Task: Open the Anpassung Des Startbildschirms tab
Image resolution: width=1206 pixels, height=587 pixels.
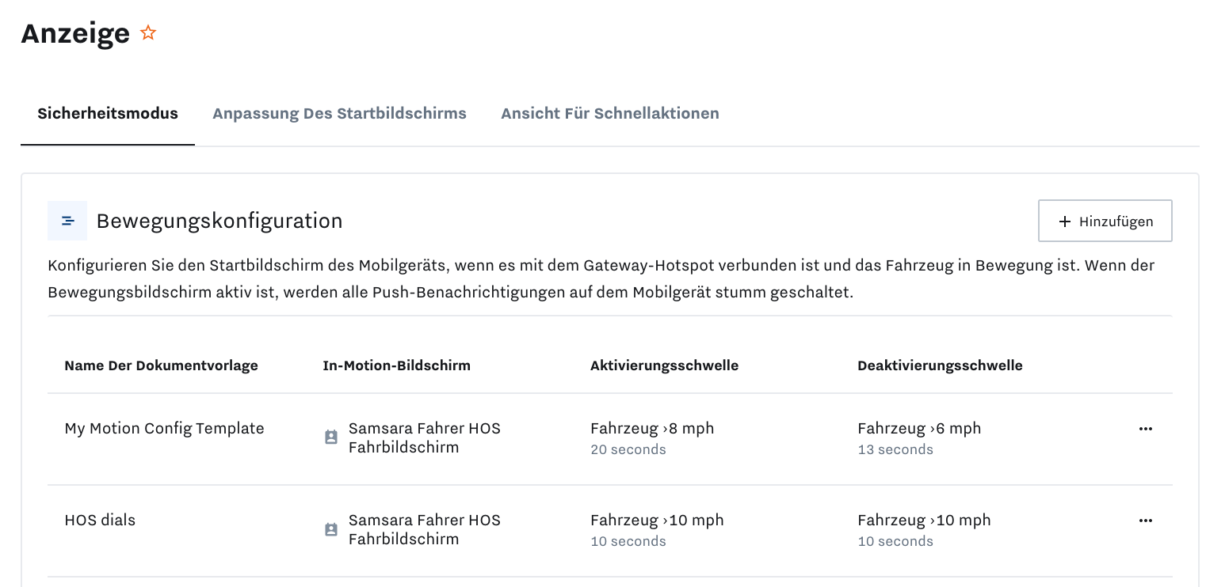Action: [x=339, y=113]
